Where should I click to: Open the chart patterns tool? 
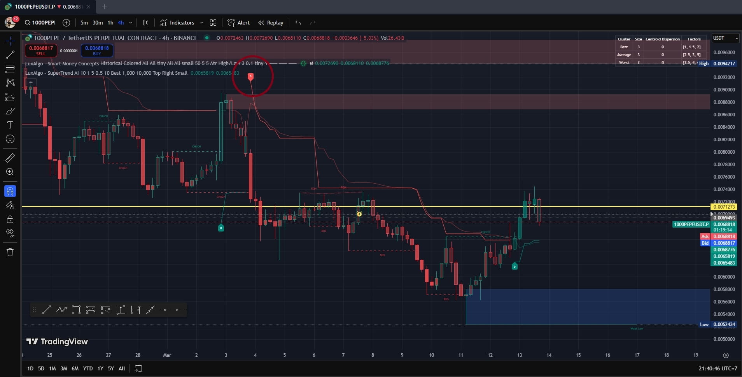point(10,83)
